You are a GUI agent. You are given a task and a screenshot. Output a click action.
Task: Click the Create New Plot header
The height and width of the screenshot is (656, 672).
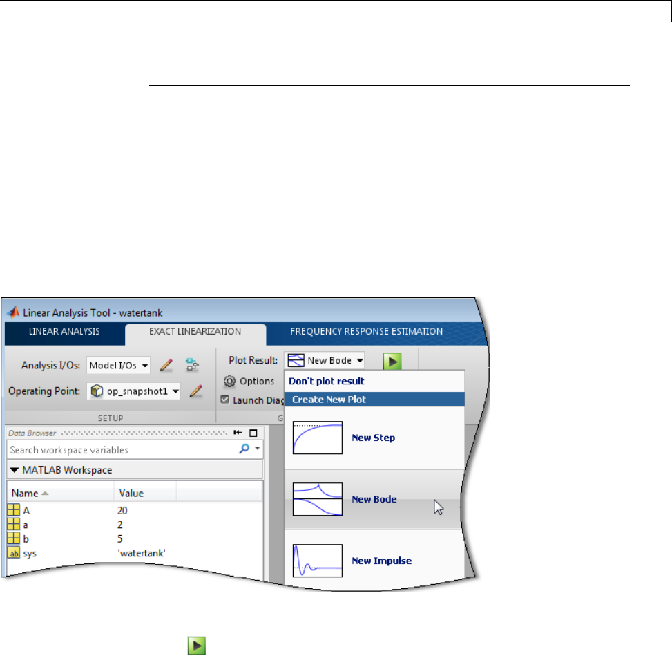(374, 400)
